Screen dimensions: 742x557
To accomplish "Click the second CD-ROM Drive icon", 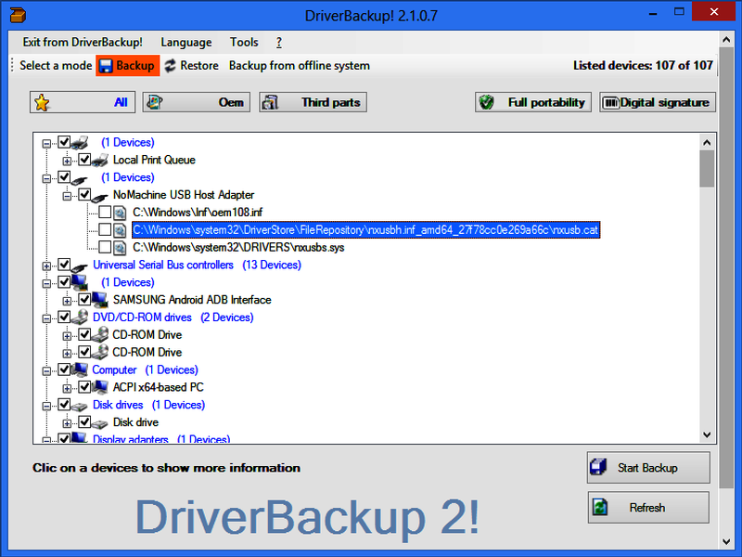I will click(x=100, y=352).
